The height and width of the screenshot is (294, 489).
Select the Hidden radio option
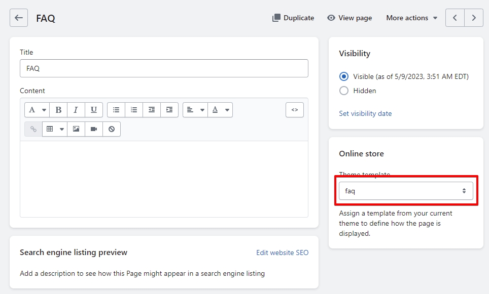point(344,91)
